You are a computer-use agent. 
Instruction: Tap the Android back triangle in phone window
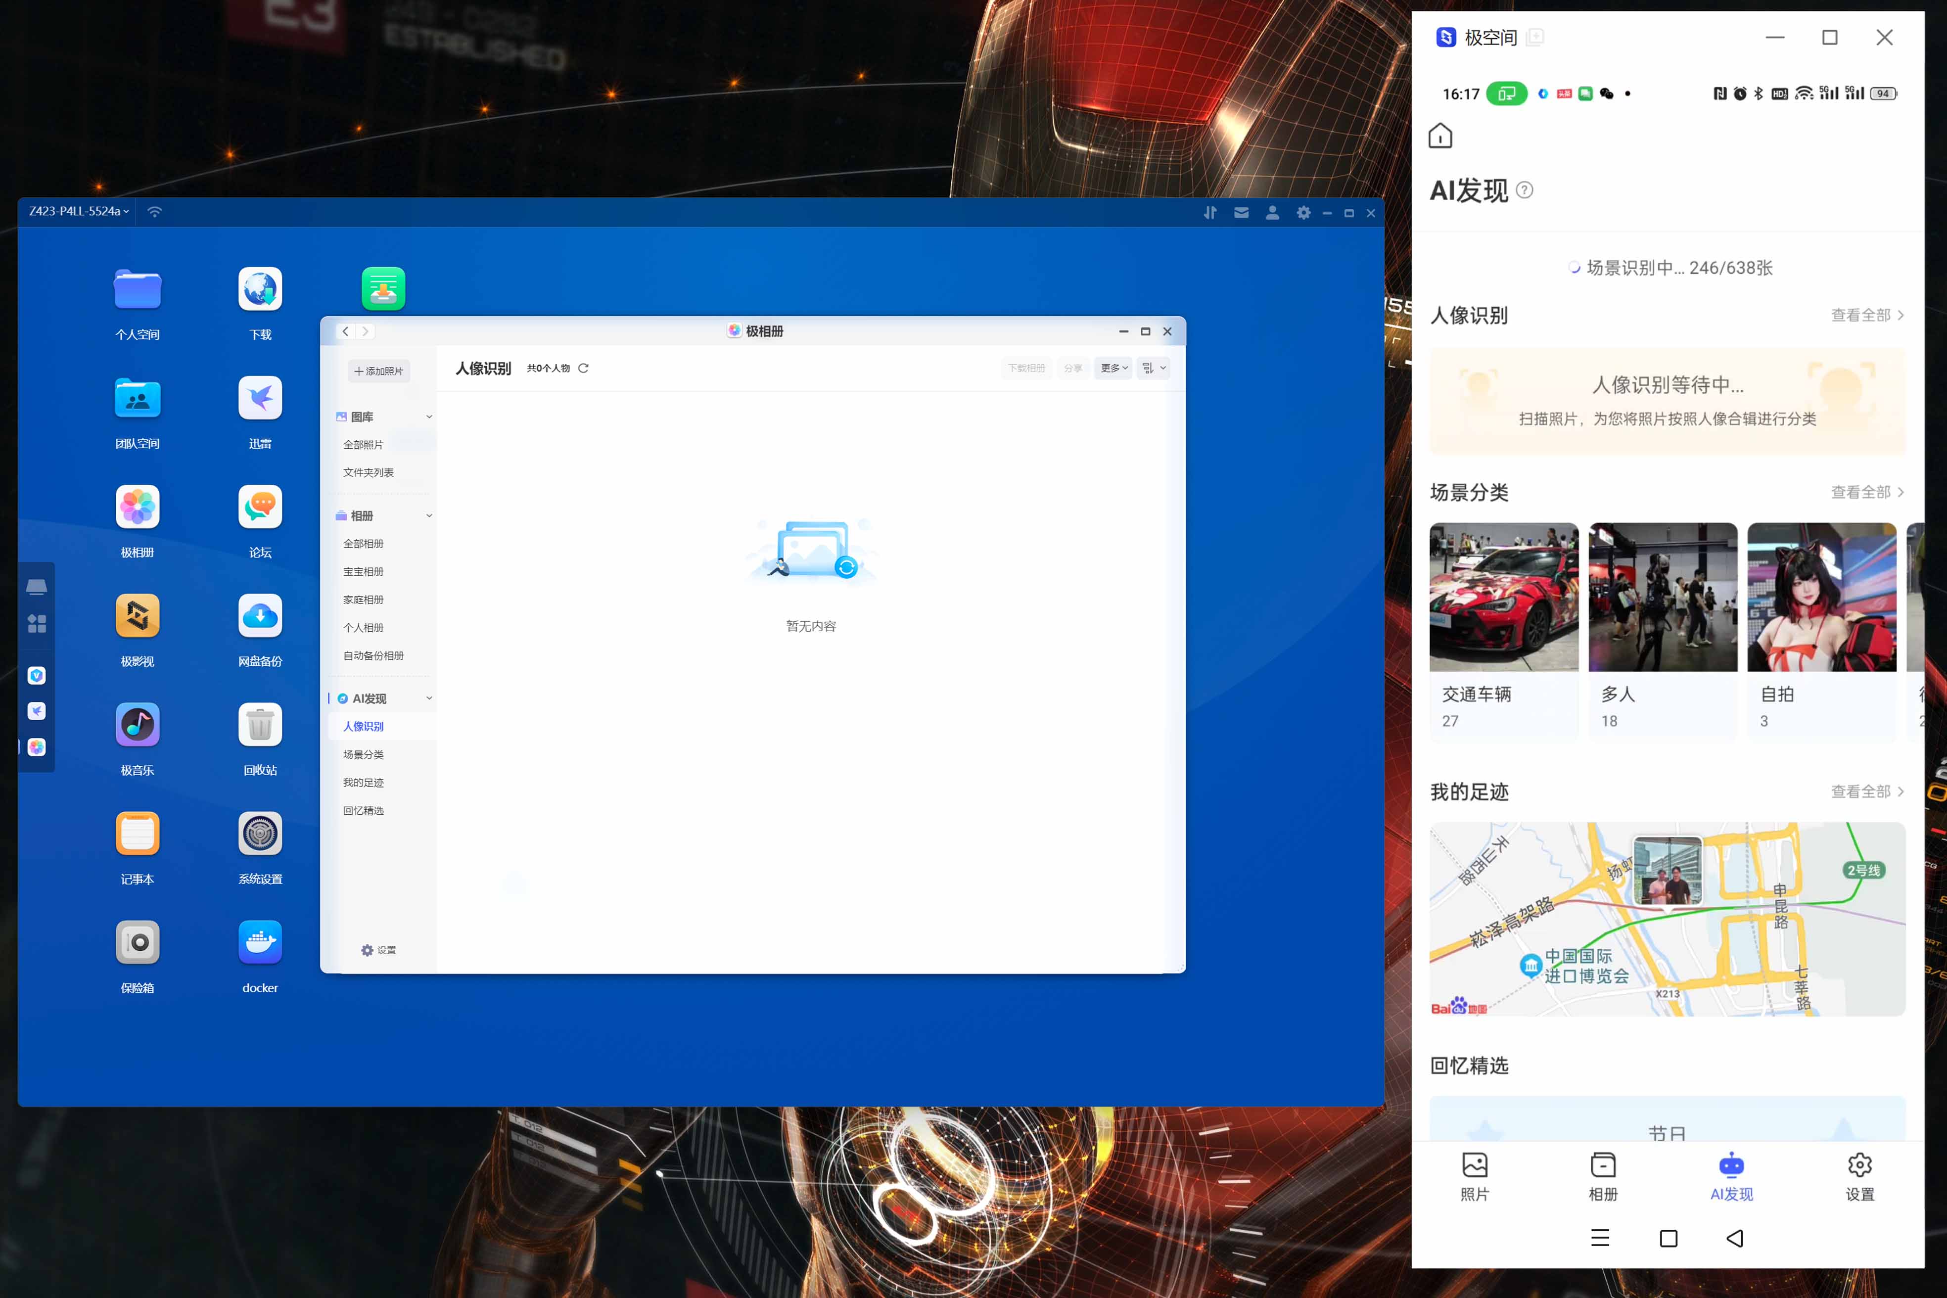pyautogui.click(x=1735, y=1239)
